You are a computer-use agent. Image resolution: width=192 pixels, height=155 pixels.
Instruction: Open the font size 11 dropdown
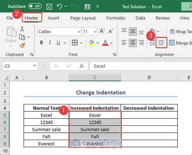[x=95, y=32]
